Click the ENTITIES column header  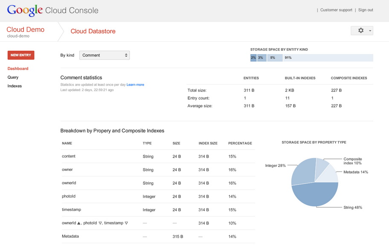click(x=251, y=78)
